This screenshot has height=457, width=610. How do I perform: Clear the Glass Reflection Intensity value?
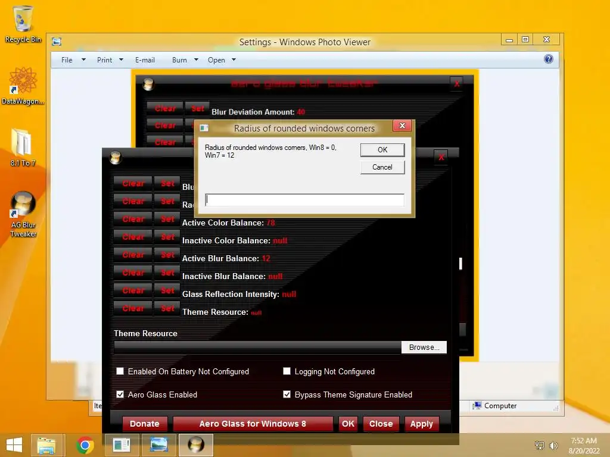click(133, 290)
